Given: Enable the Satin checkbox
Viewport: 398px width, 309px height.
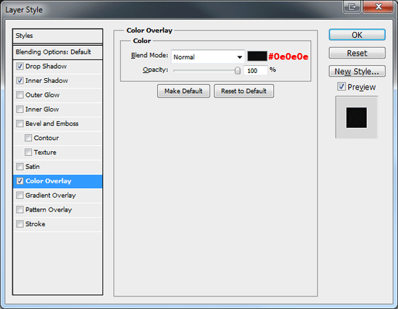Looking at the screenshot, I should coord(20,166).
